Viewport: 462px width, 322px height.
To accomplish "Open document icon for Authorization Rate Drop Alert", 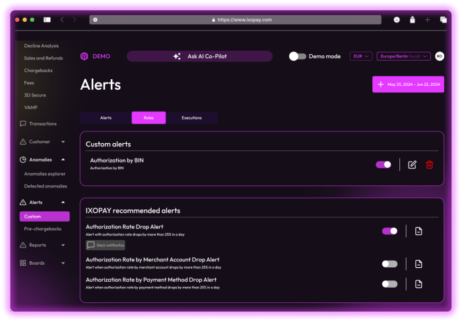I will pyautogui.click(x=418, y=231).
